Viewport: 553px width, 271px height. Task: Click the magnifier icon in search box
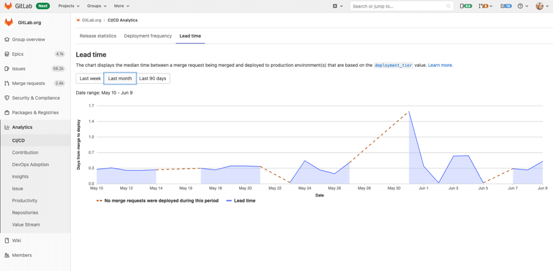[x=448, y=6]
